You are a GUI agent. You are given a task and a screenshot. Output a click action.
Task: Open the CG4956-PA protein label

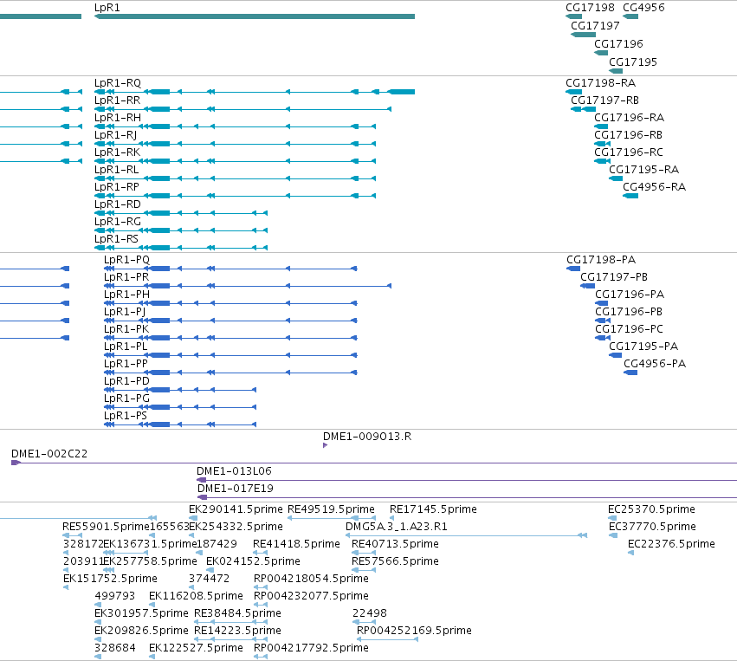pyautogui.click(x=655, y=365)
